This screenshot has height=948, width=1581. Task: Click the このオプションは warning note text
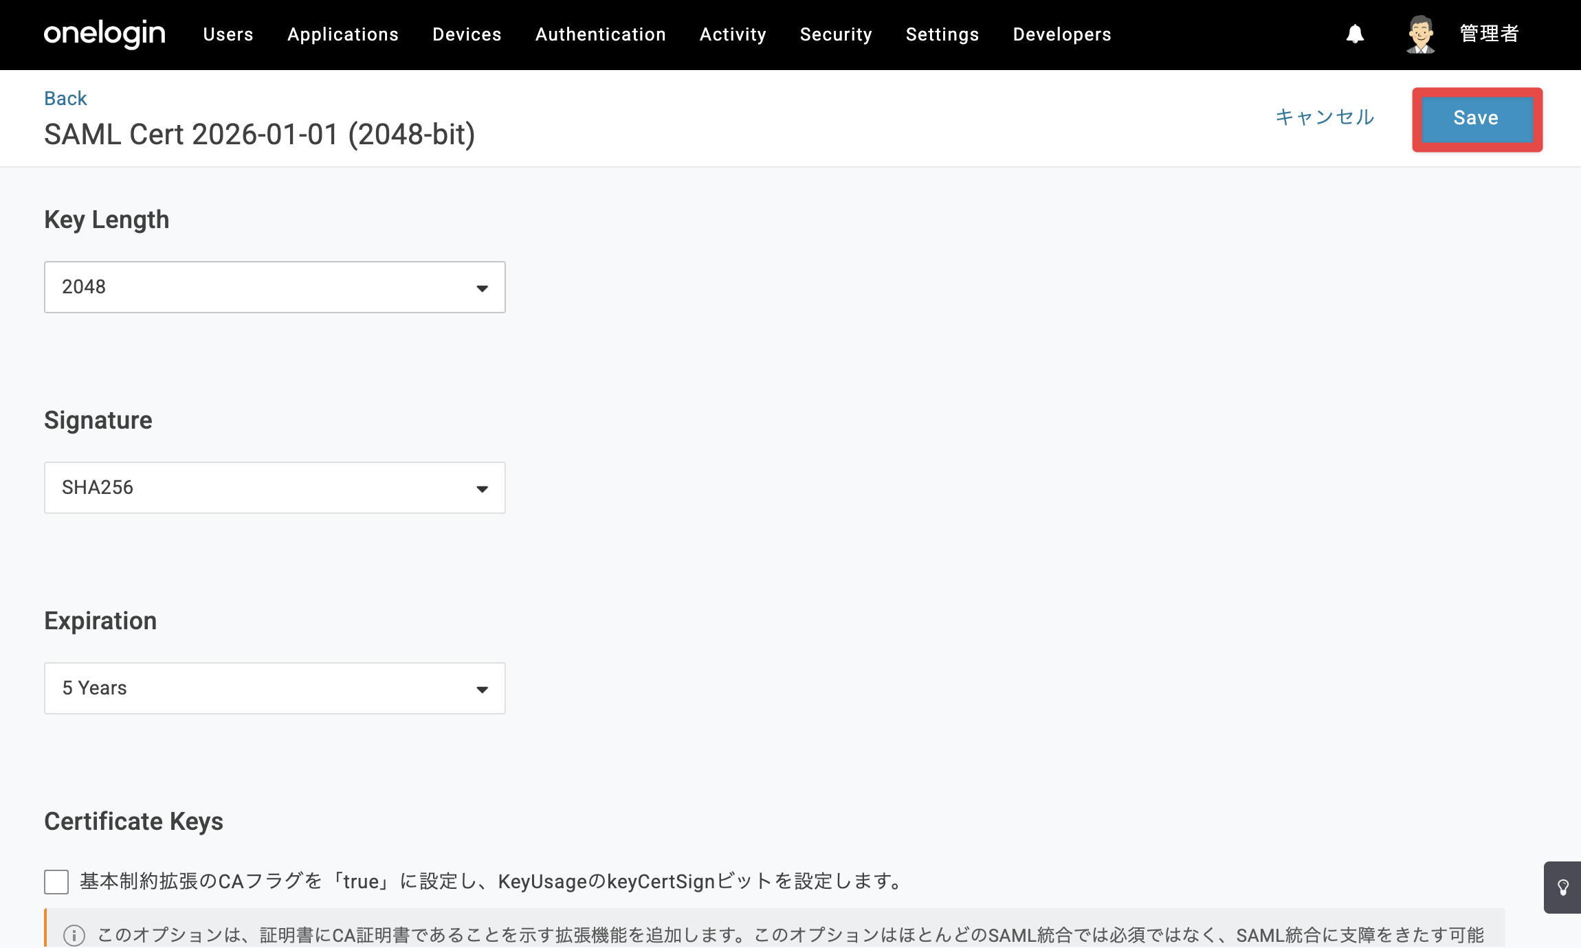coord(791,935)
